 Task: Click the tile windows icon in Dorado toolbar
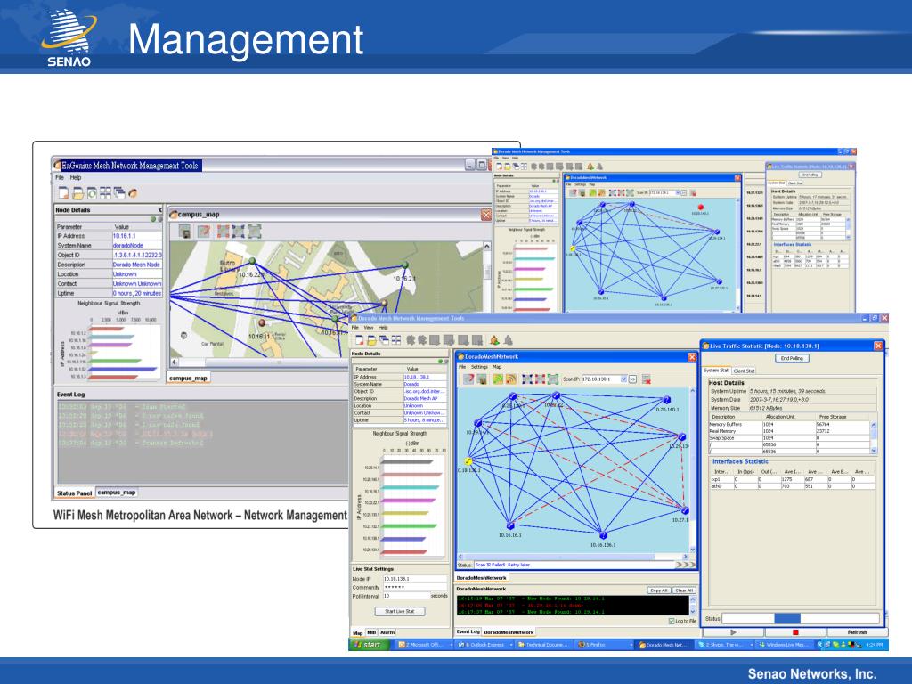tap(396, 340)
